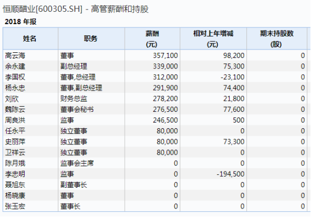Click the 职务 column header
This screenshot has height=217, width=311.
(92, 39)
